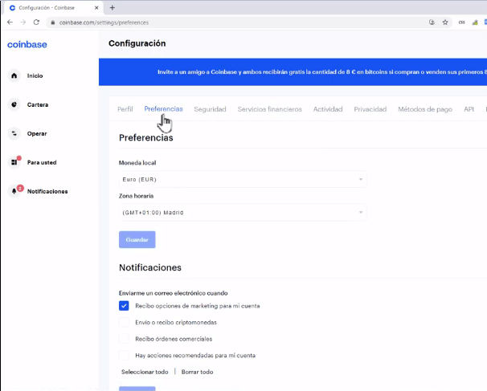This screenshot has height=391, width=487.
Task: Open the Cartera portfolio icon
Action: [x=14, y=104]
